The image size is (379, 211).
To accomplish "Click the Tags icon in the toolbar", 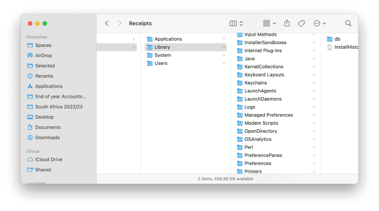I will click(301, 23).
